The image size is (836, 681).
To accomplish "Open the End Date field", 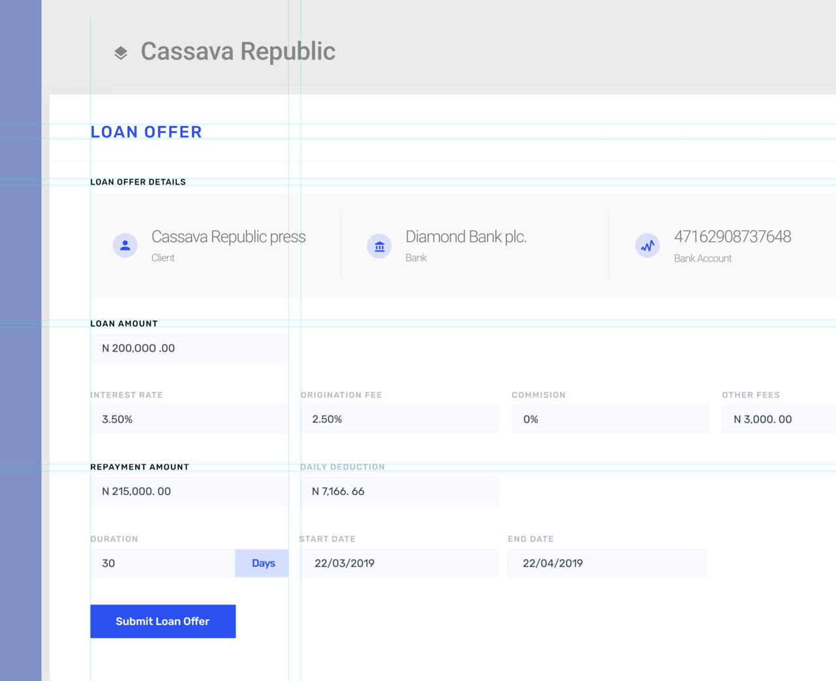I will [607, 563].
